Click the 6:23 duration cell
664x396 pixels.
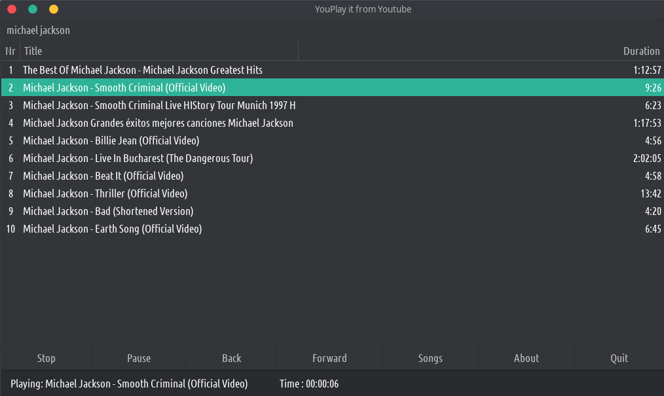point(653,105)
